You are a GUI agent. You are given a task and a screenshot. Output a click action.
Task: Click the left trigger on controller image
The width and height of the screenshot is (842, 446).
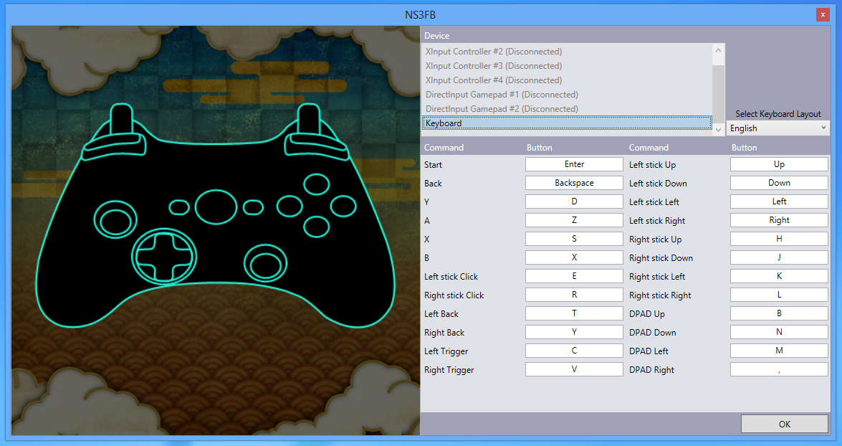click(x=122, y=120)
